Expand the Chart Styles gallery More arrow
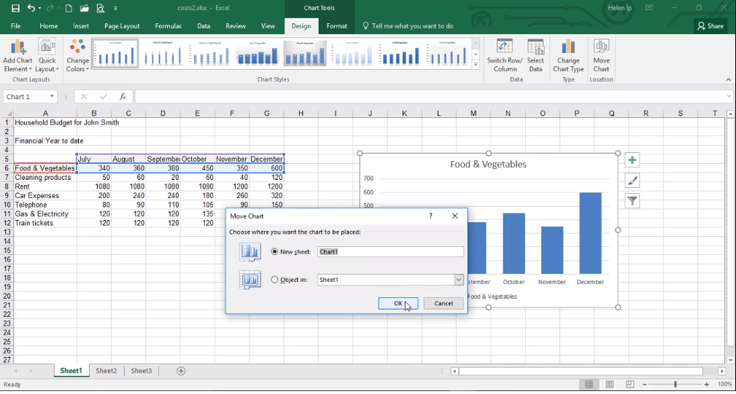The image size is (736, 394). (x=476, y=65)
